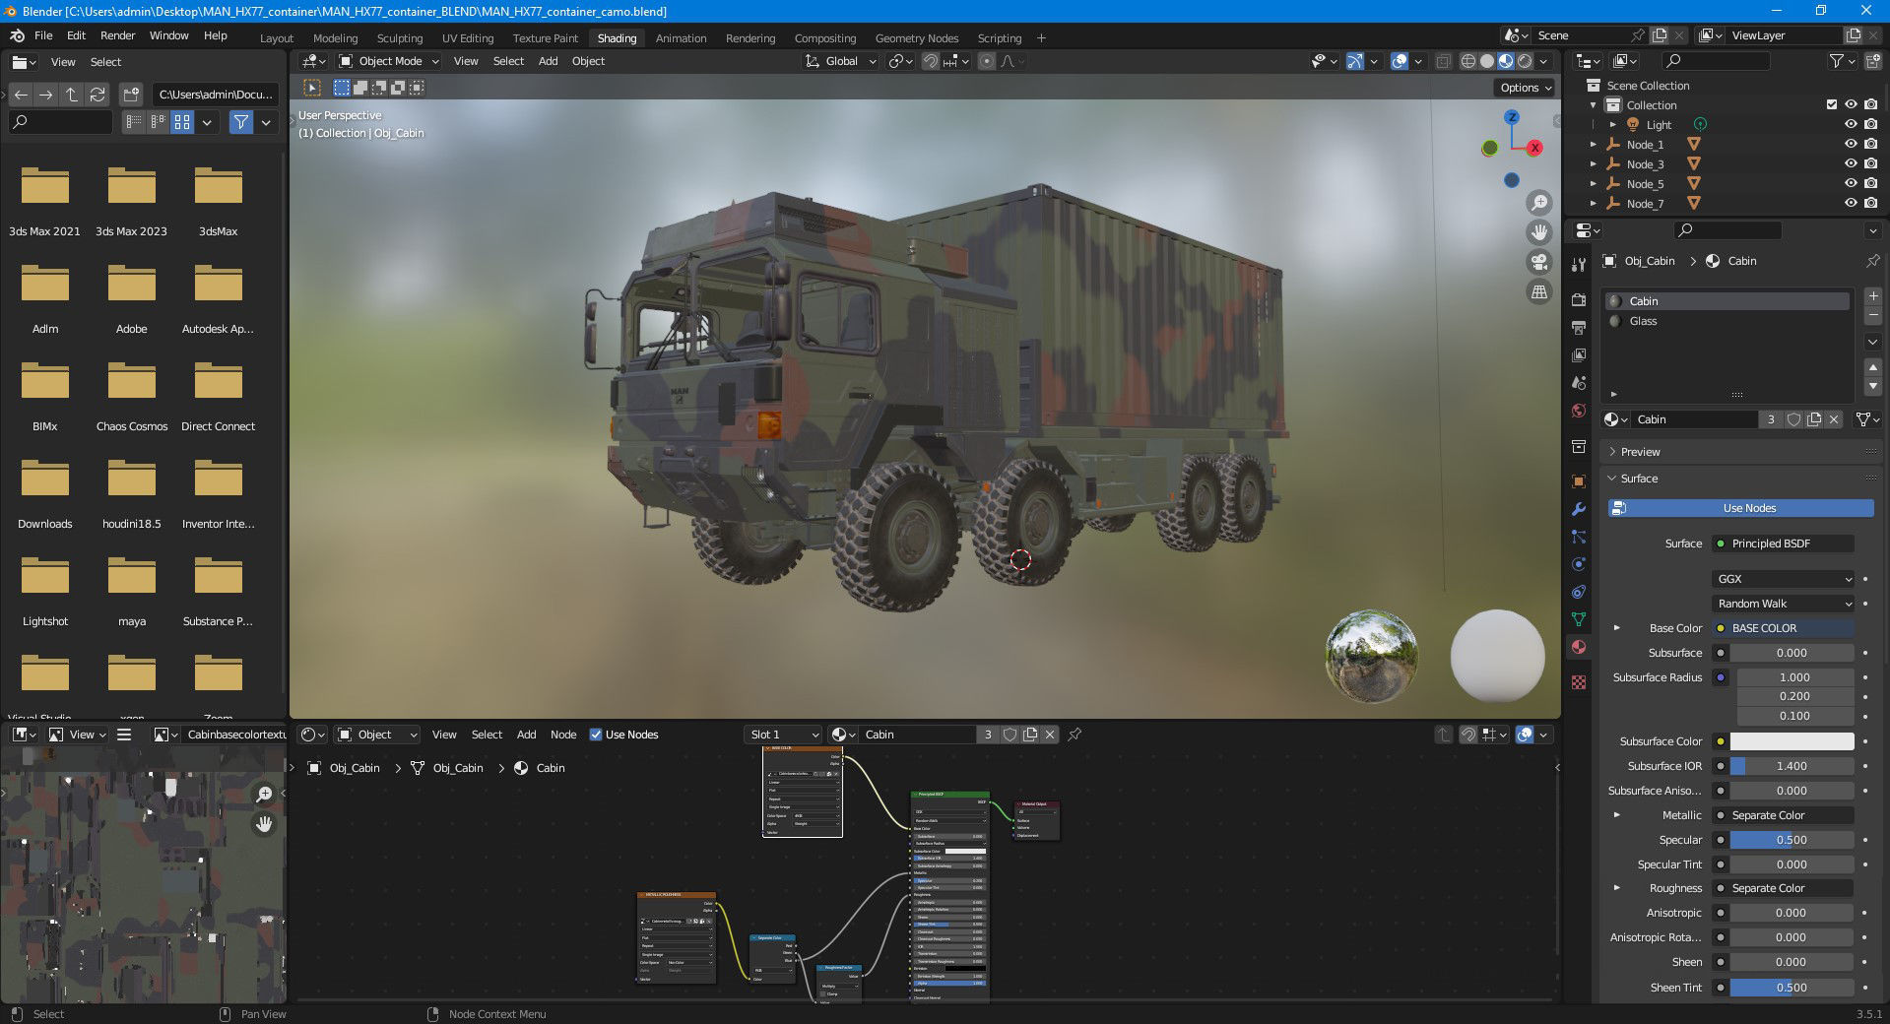Switch to the UV Editing workspace tab
The image size is (1890, 1024).
tap(468, 38)
